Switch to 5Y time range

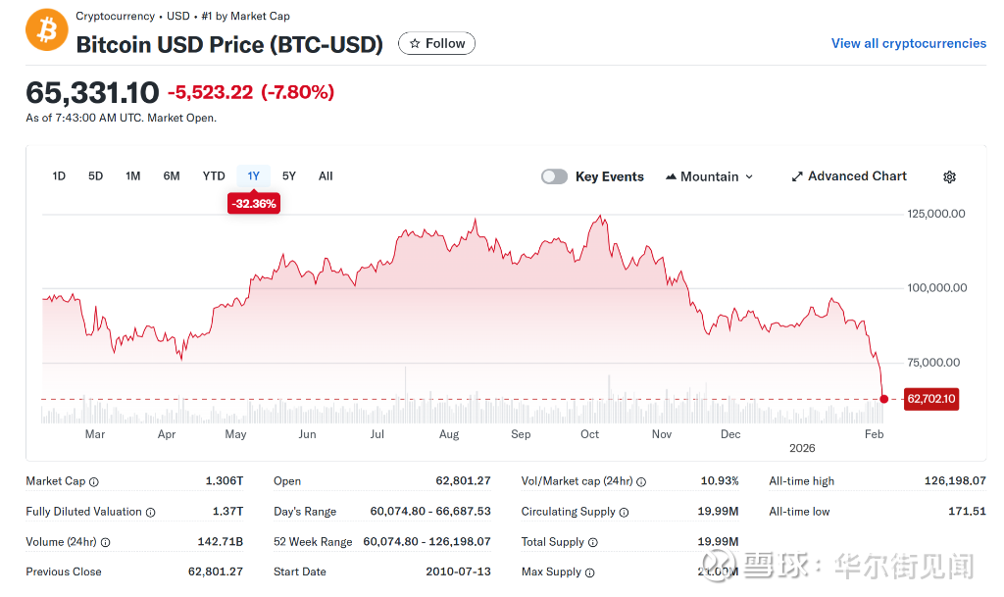coord(288,176)
